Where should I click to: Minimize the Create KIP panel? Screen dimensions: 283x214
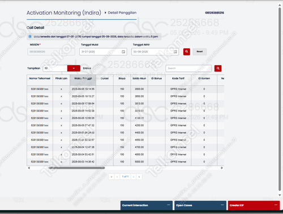pyautogui.click(x=276, y=205)
